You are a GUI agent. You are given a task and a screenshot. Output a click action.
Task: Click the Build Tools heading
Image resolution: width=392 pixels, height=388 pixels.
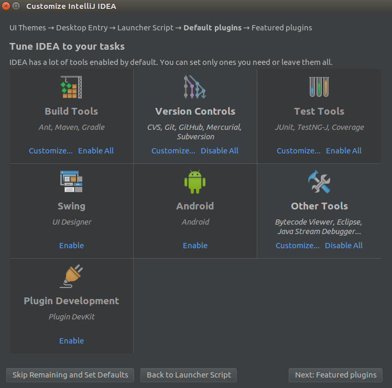[x=71, y=112]
